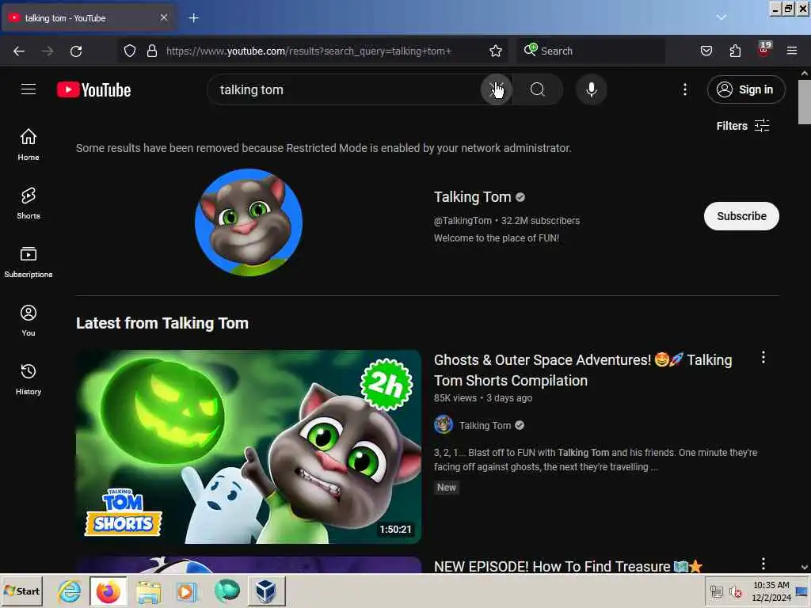Clear the talking tom search query
The width and height of the screenshot is (811, 608).
pyautogui.click(x=496, y=89)
